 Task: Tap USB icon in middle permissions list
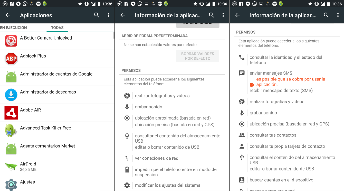(x=127, y=136)
